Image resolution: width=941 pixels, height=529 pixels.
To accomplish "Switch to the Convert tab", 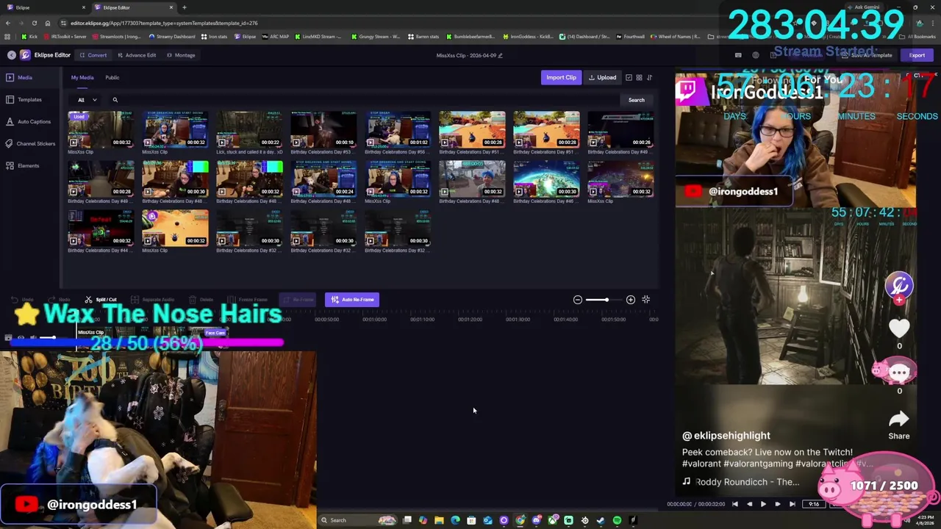I will pyautogui.click(x=93, y=55).
